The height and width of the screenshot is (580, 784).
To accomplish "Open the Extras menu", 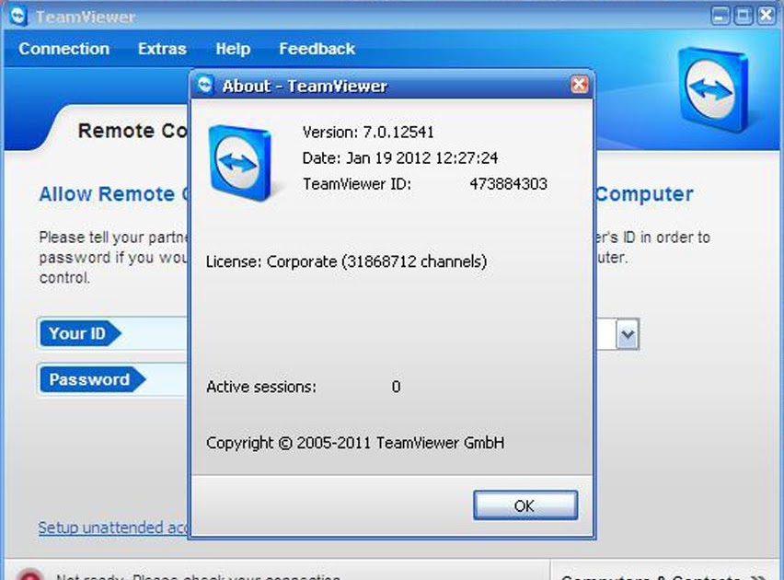I will 162,49.
